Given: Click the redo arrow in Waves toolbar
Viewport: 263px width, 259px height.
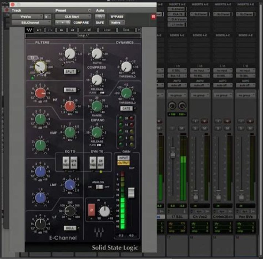Looking at the screenshot, I should (x=50, y=30).
